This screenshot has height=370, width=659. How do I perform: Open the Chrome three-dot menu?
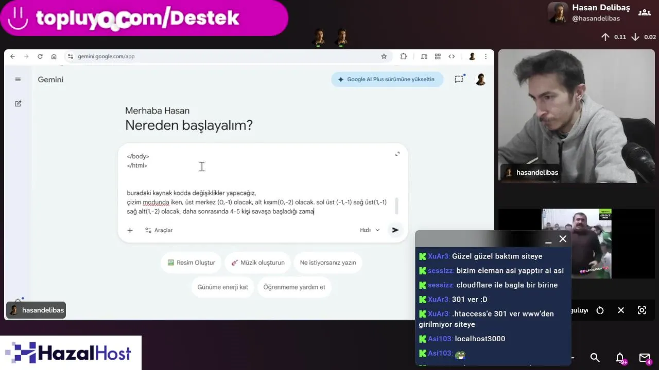pos(485,57)
